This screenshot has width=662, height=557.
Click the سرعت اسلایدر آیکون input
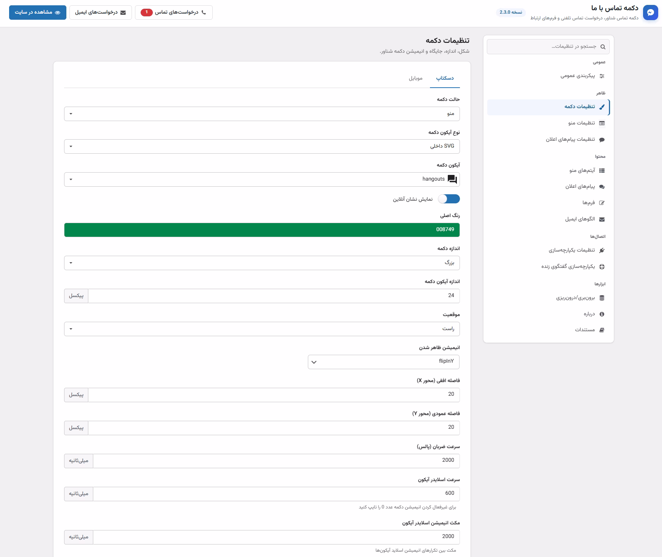pos(276,494)
